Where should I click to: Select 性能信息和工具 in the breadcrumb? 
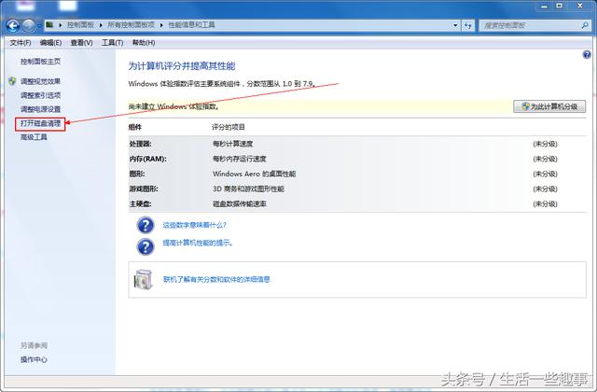[191, 25]
